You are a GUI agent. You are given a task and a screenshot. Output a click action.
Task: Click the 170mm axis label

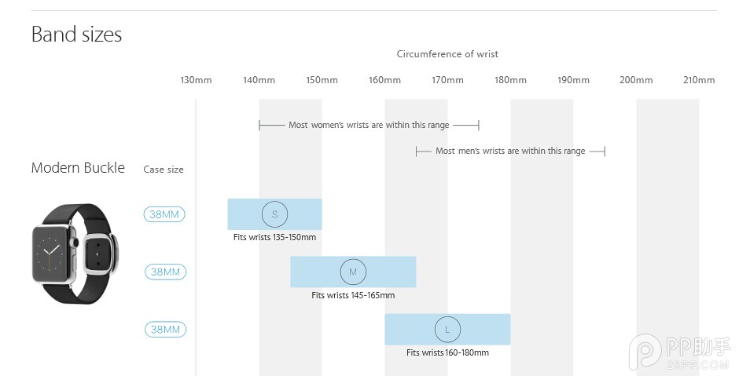pyautogui.click(x=447, y=80)
